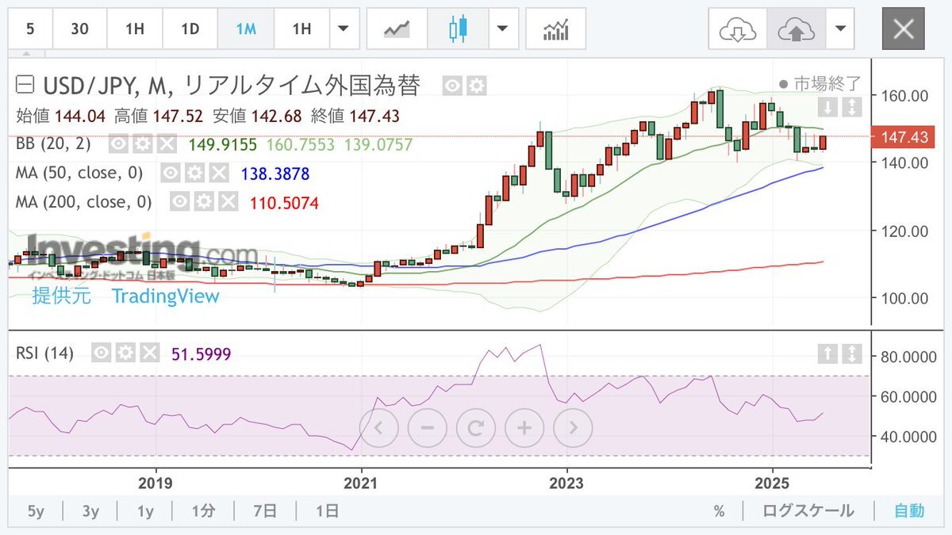The image size is (952, 535).
Task: Choose the 1H timeframe beside 30
Action: coord(135,29)
